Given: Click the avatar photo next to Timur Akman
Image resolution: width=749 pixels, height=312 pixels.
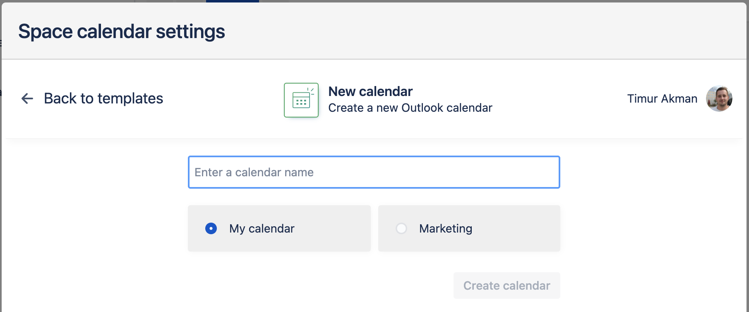Looking at the screenshot, I should pyautogui.click(x=720, y=99).
